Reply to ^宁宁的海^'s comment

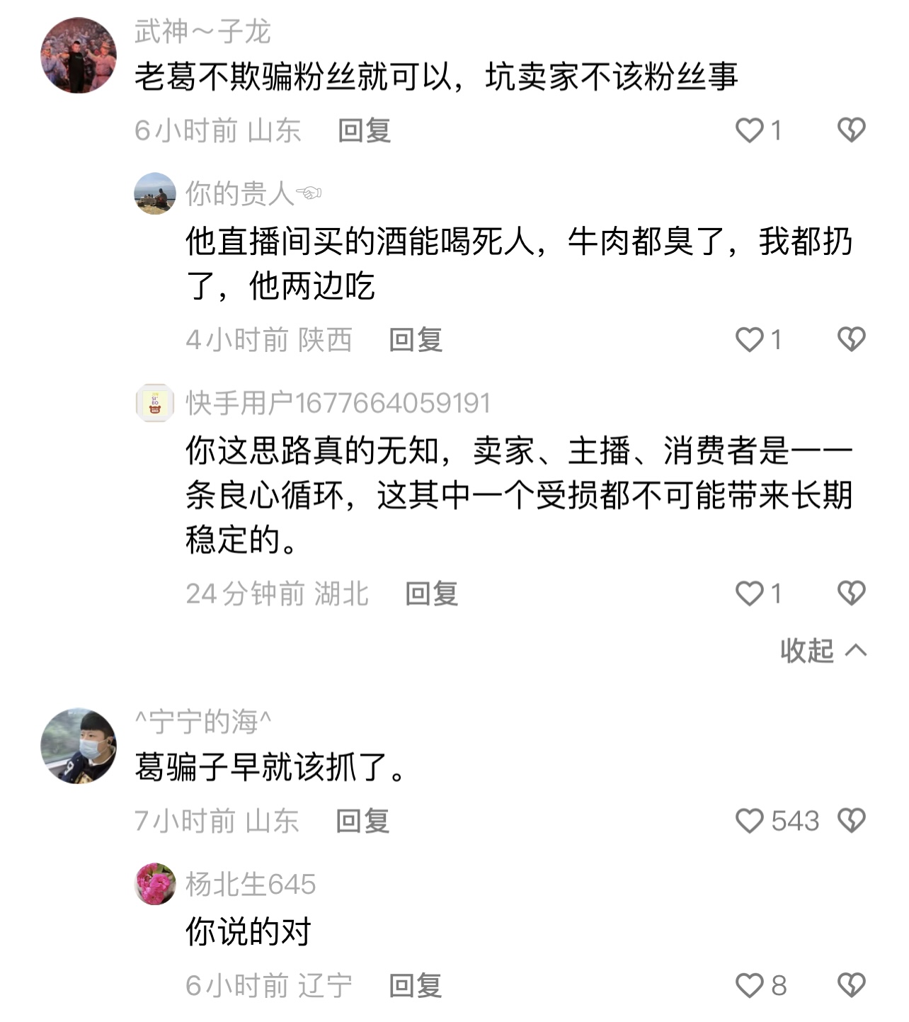coord(362,821)
